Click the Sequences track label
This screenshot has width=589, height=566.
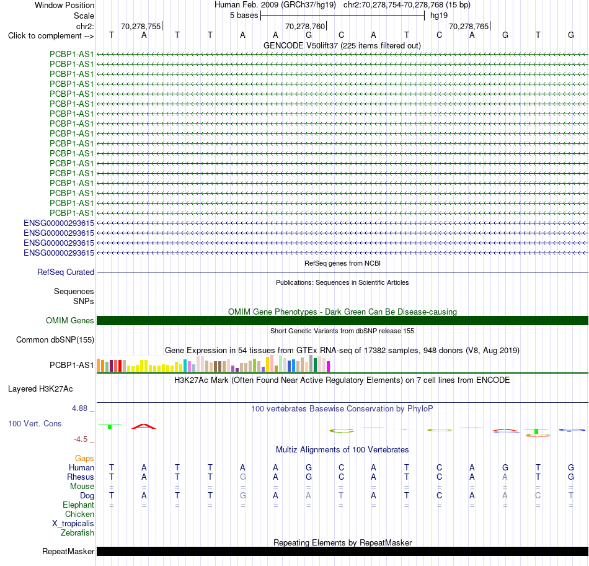74,292
